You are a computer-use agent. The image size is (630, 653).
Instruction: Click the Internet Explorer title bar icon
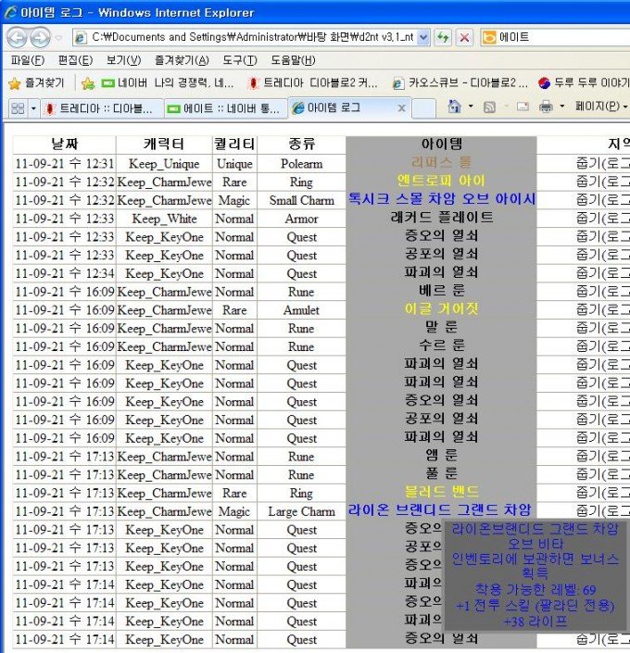pyautogui.click(x=10, y=12)
